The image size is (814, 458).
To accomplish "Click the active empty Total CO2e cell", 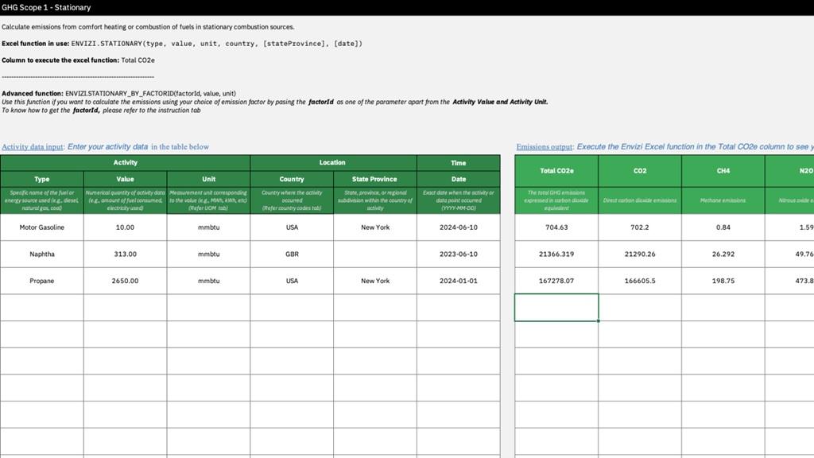I will point(556,308).
